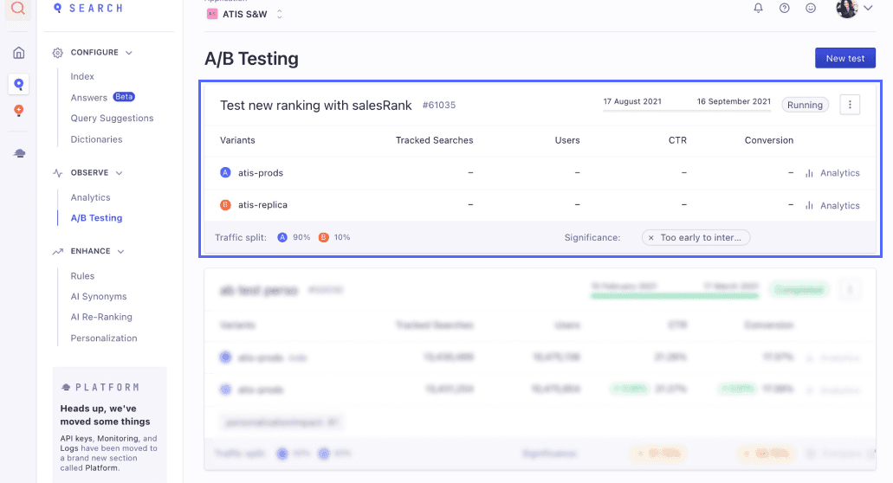Open the help question mark icon
Screen dimensions: 893x483
tap(784, 8)
